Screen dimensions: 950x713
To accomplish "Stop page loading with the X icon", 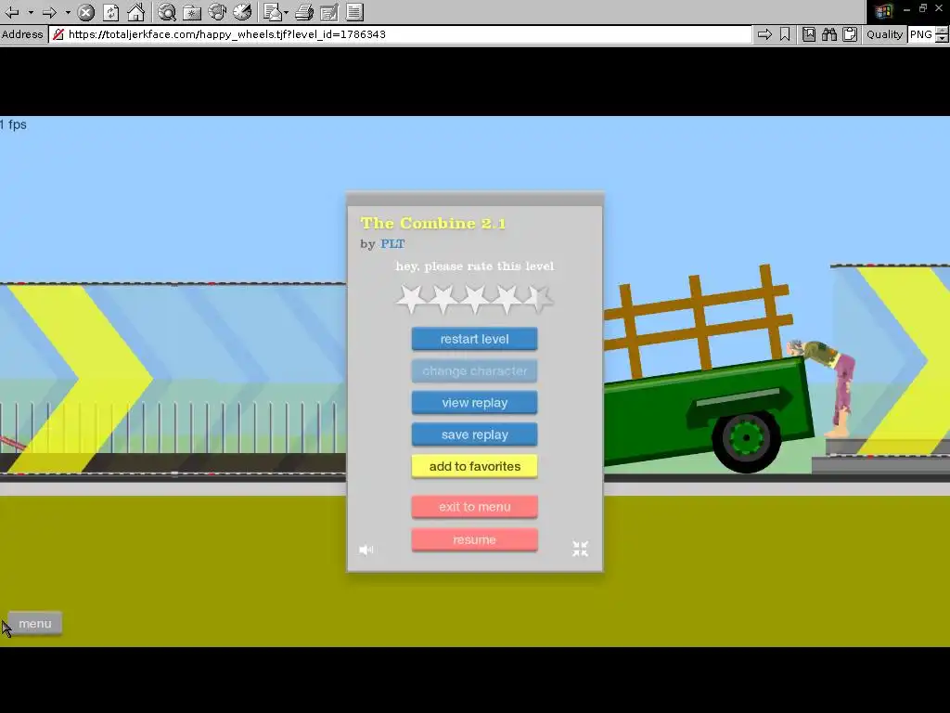I will pyautogui.click(x=86, y=12).
